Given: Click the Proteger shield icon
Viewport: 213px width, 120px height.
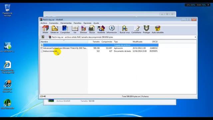Looking at the screenshot, I should [x=146, y=29].
